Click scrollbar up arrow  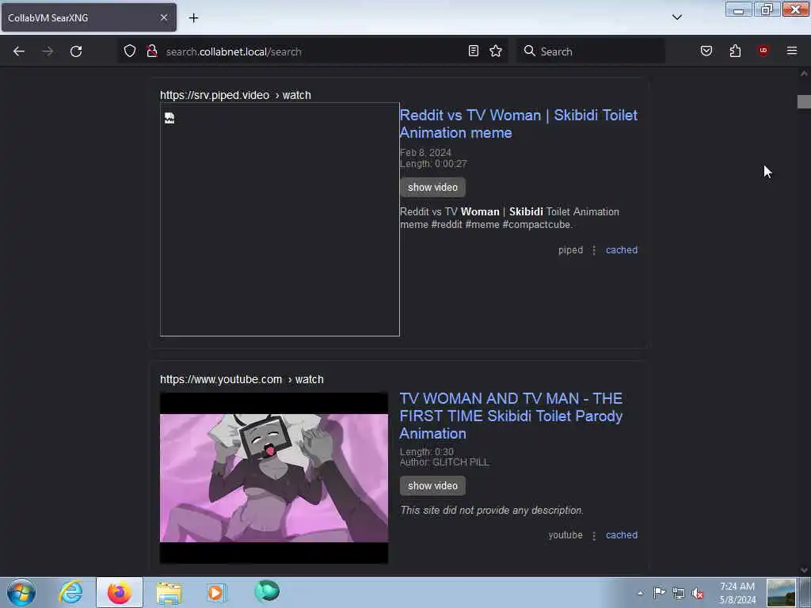804,74
